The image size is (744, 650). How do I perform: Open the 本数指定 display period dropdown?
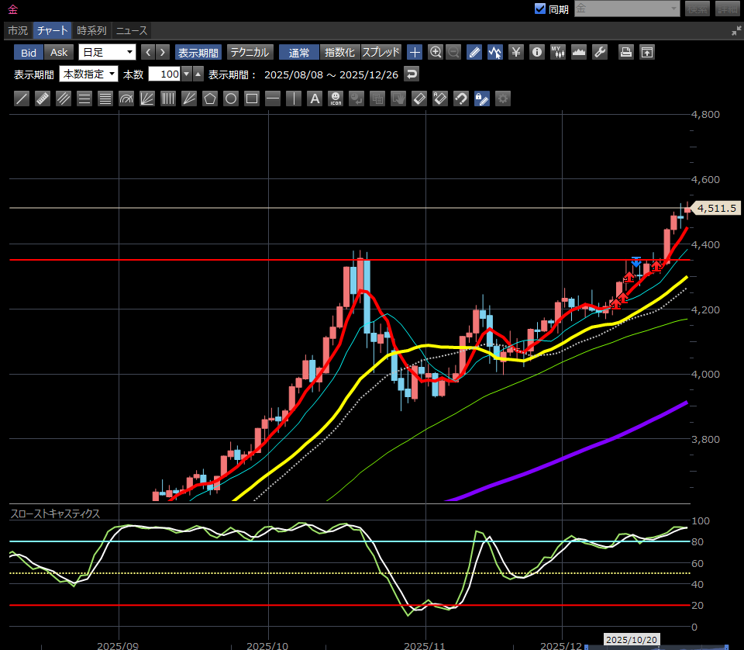pyautogui.click(x=88, y=74)
